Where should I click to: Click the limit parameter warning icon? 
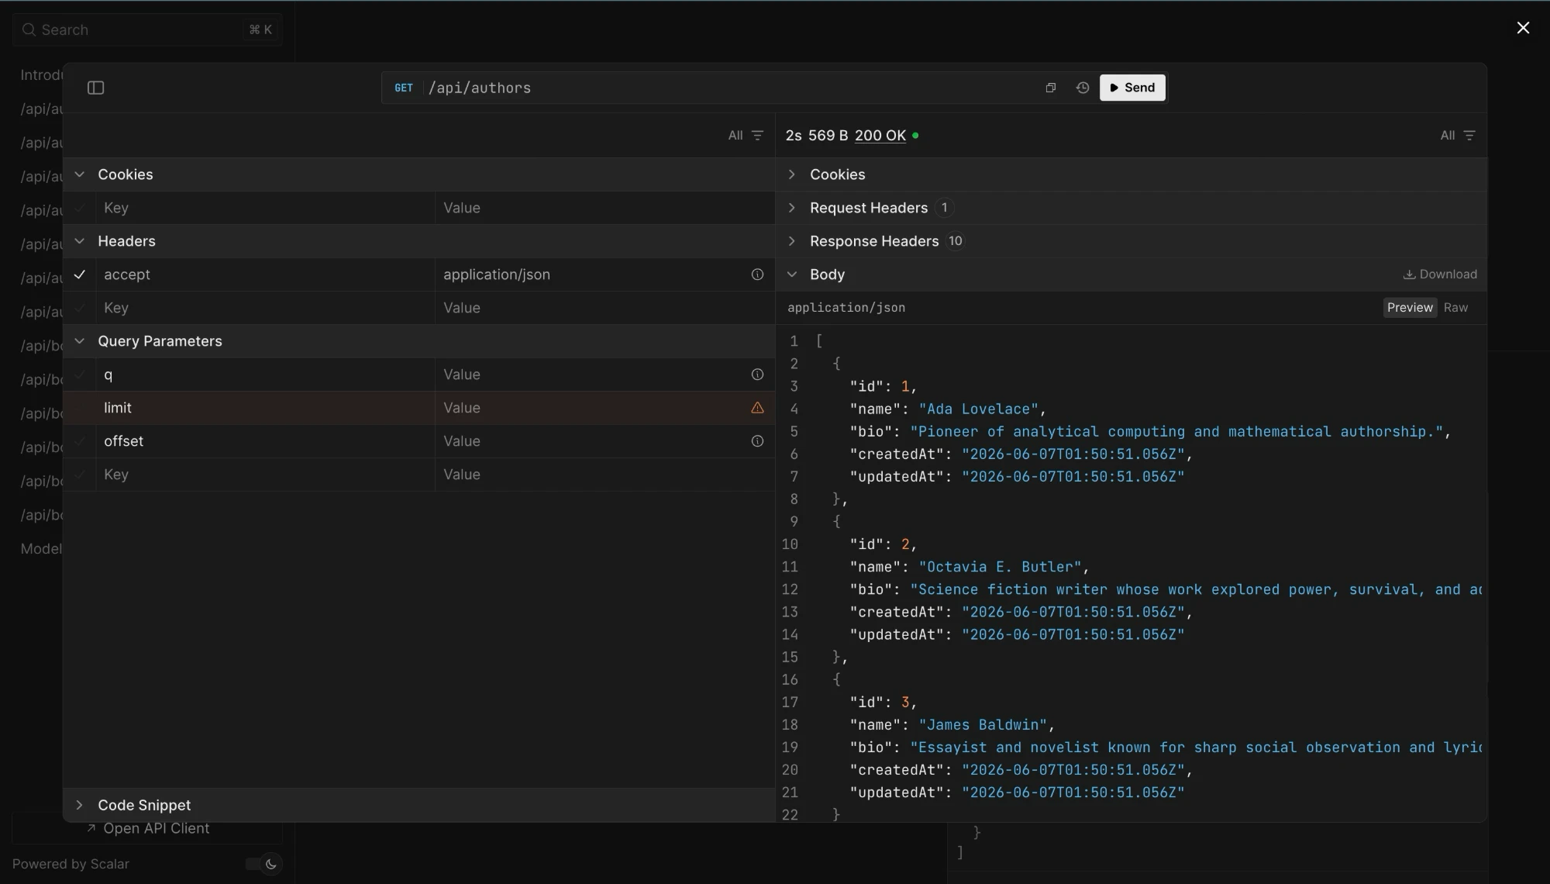pos(757,408)
